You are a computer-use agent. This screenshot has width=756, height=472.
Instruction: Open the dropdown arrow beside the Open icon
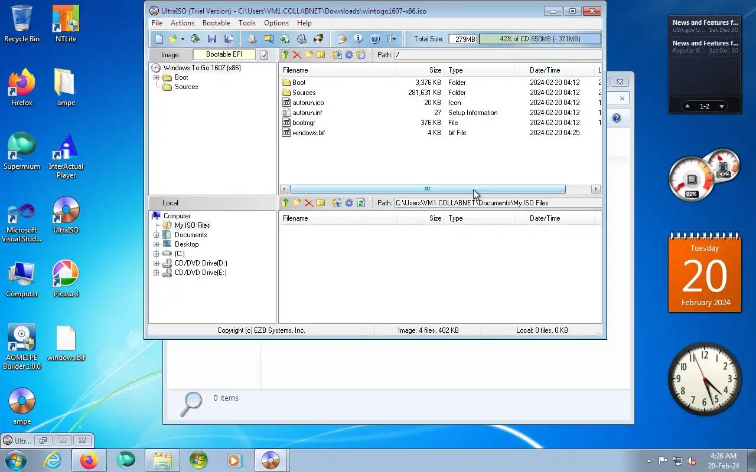point(183,39)
